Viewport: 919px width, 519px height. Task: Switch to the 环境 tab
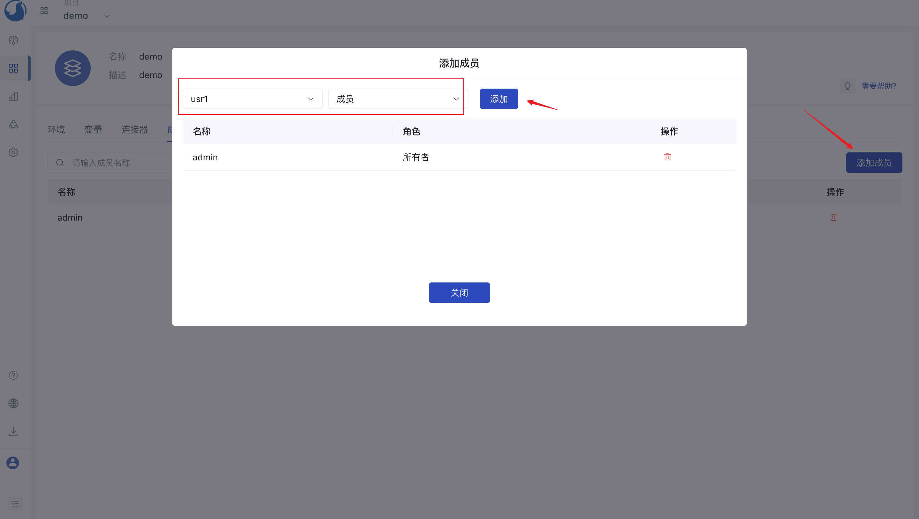[56, 129]
